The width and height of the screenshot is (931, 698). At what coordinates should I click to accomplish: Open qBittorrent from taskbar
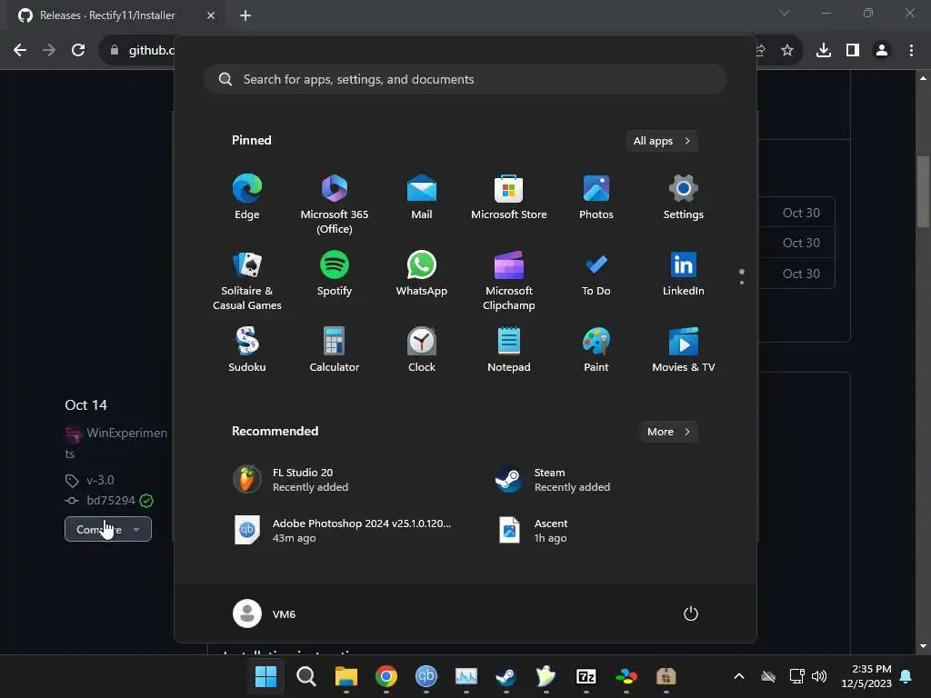pyautogui.click(x=425, y=676)
